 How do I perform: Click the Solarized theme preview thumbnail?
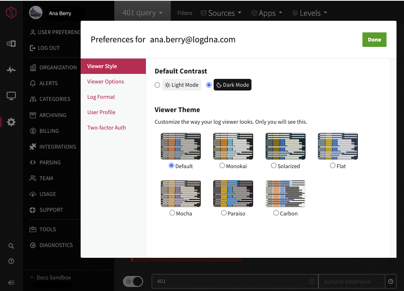(286, 146)
